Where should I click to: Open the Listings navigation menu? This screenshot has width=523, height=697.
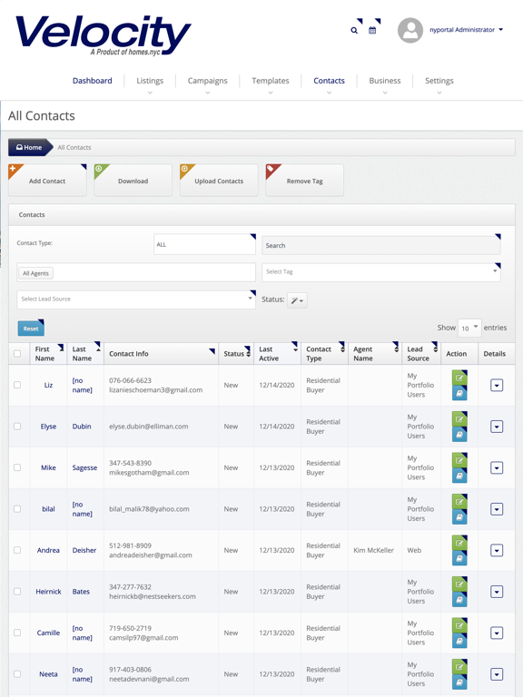[x=150, y=81]
